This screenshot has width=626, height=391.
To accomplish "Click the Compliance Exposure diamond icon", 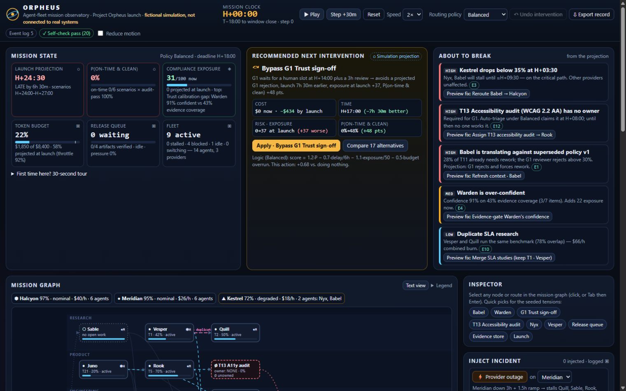I will 230,69.
